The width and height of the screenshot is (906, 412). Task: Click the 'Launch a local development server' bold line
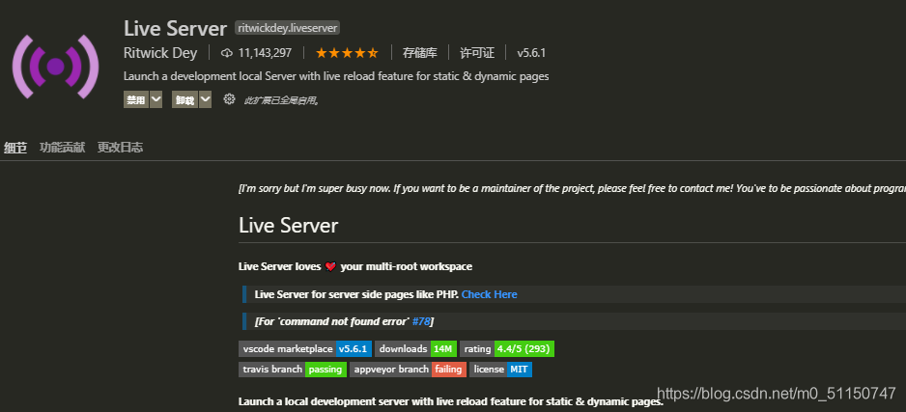[451, 401]
